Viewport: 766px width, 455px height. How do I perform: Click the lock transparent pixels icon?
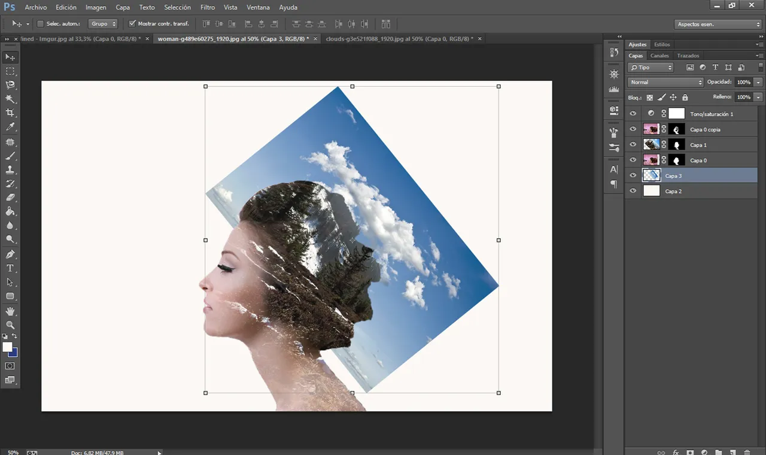point(650,98)
